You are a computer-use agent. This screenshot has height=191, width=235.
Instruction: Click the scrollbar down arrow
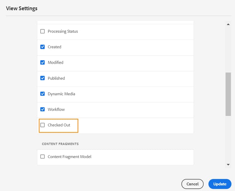click(228, 164)
